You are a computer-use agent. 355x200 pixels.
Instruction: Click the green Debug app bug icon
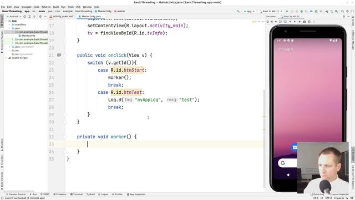(301, 11)
